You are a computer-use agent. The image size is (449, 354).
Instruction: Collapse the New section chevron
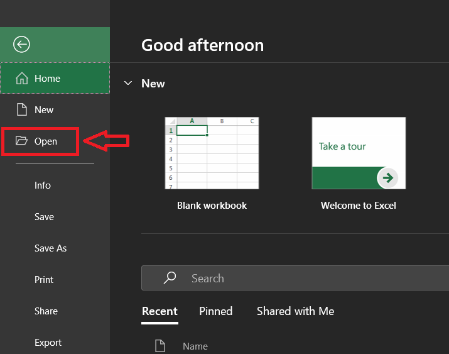(x=128, y=84)
